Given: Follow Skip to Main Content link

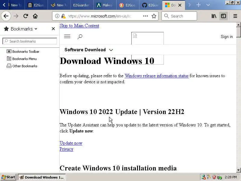Looking at the screenshot, I should (x=79, y=26).
